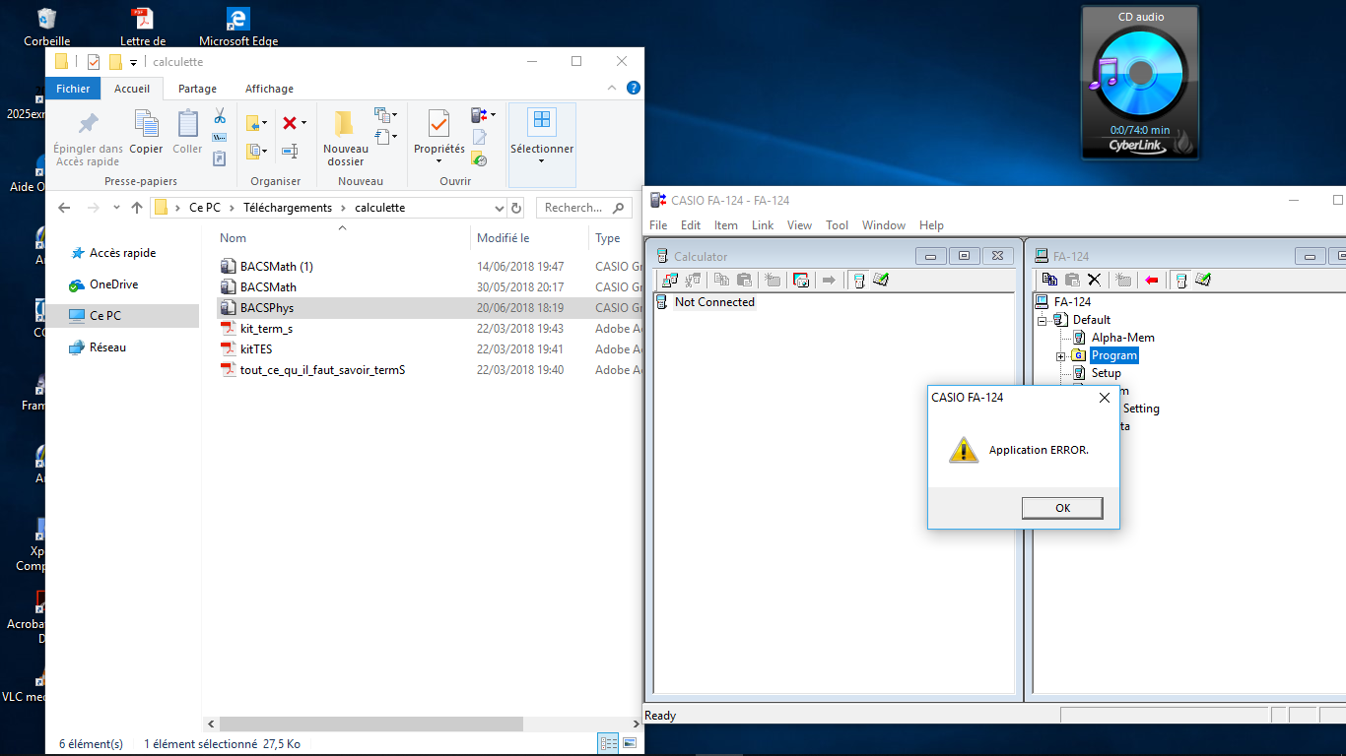Click the scissors Cut icon in the Explorer ribbon
1346x756 pixels.
click(x=220, y=116)
